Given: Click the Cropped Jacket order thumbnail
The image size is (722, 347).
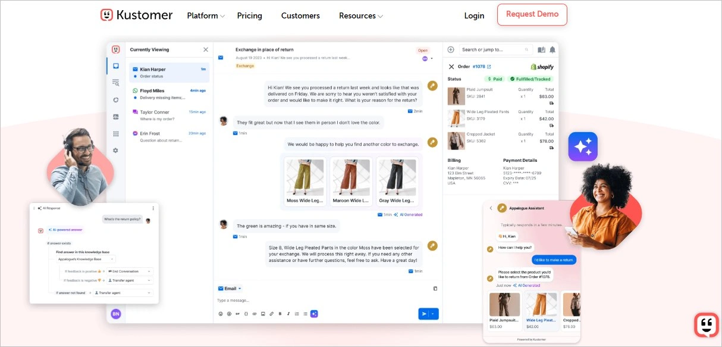Looking at the screenshot, I should 456,140.
